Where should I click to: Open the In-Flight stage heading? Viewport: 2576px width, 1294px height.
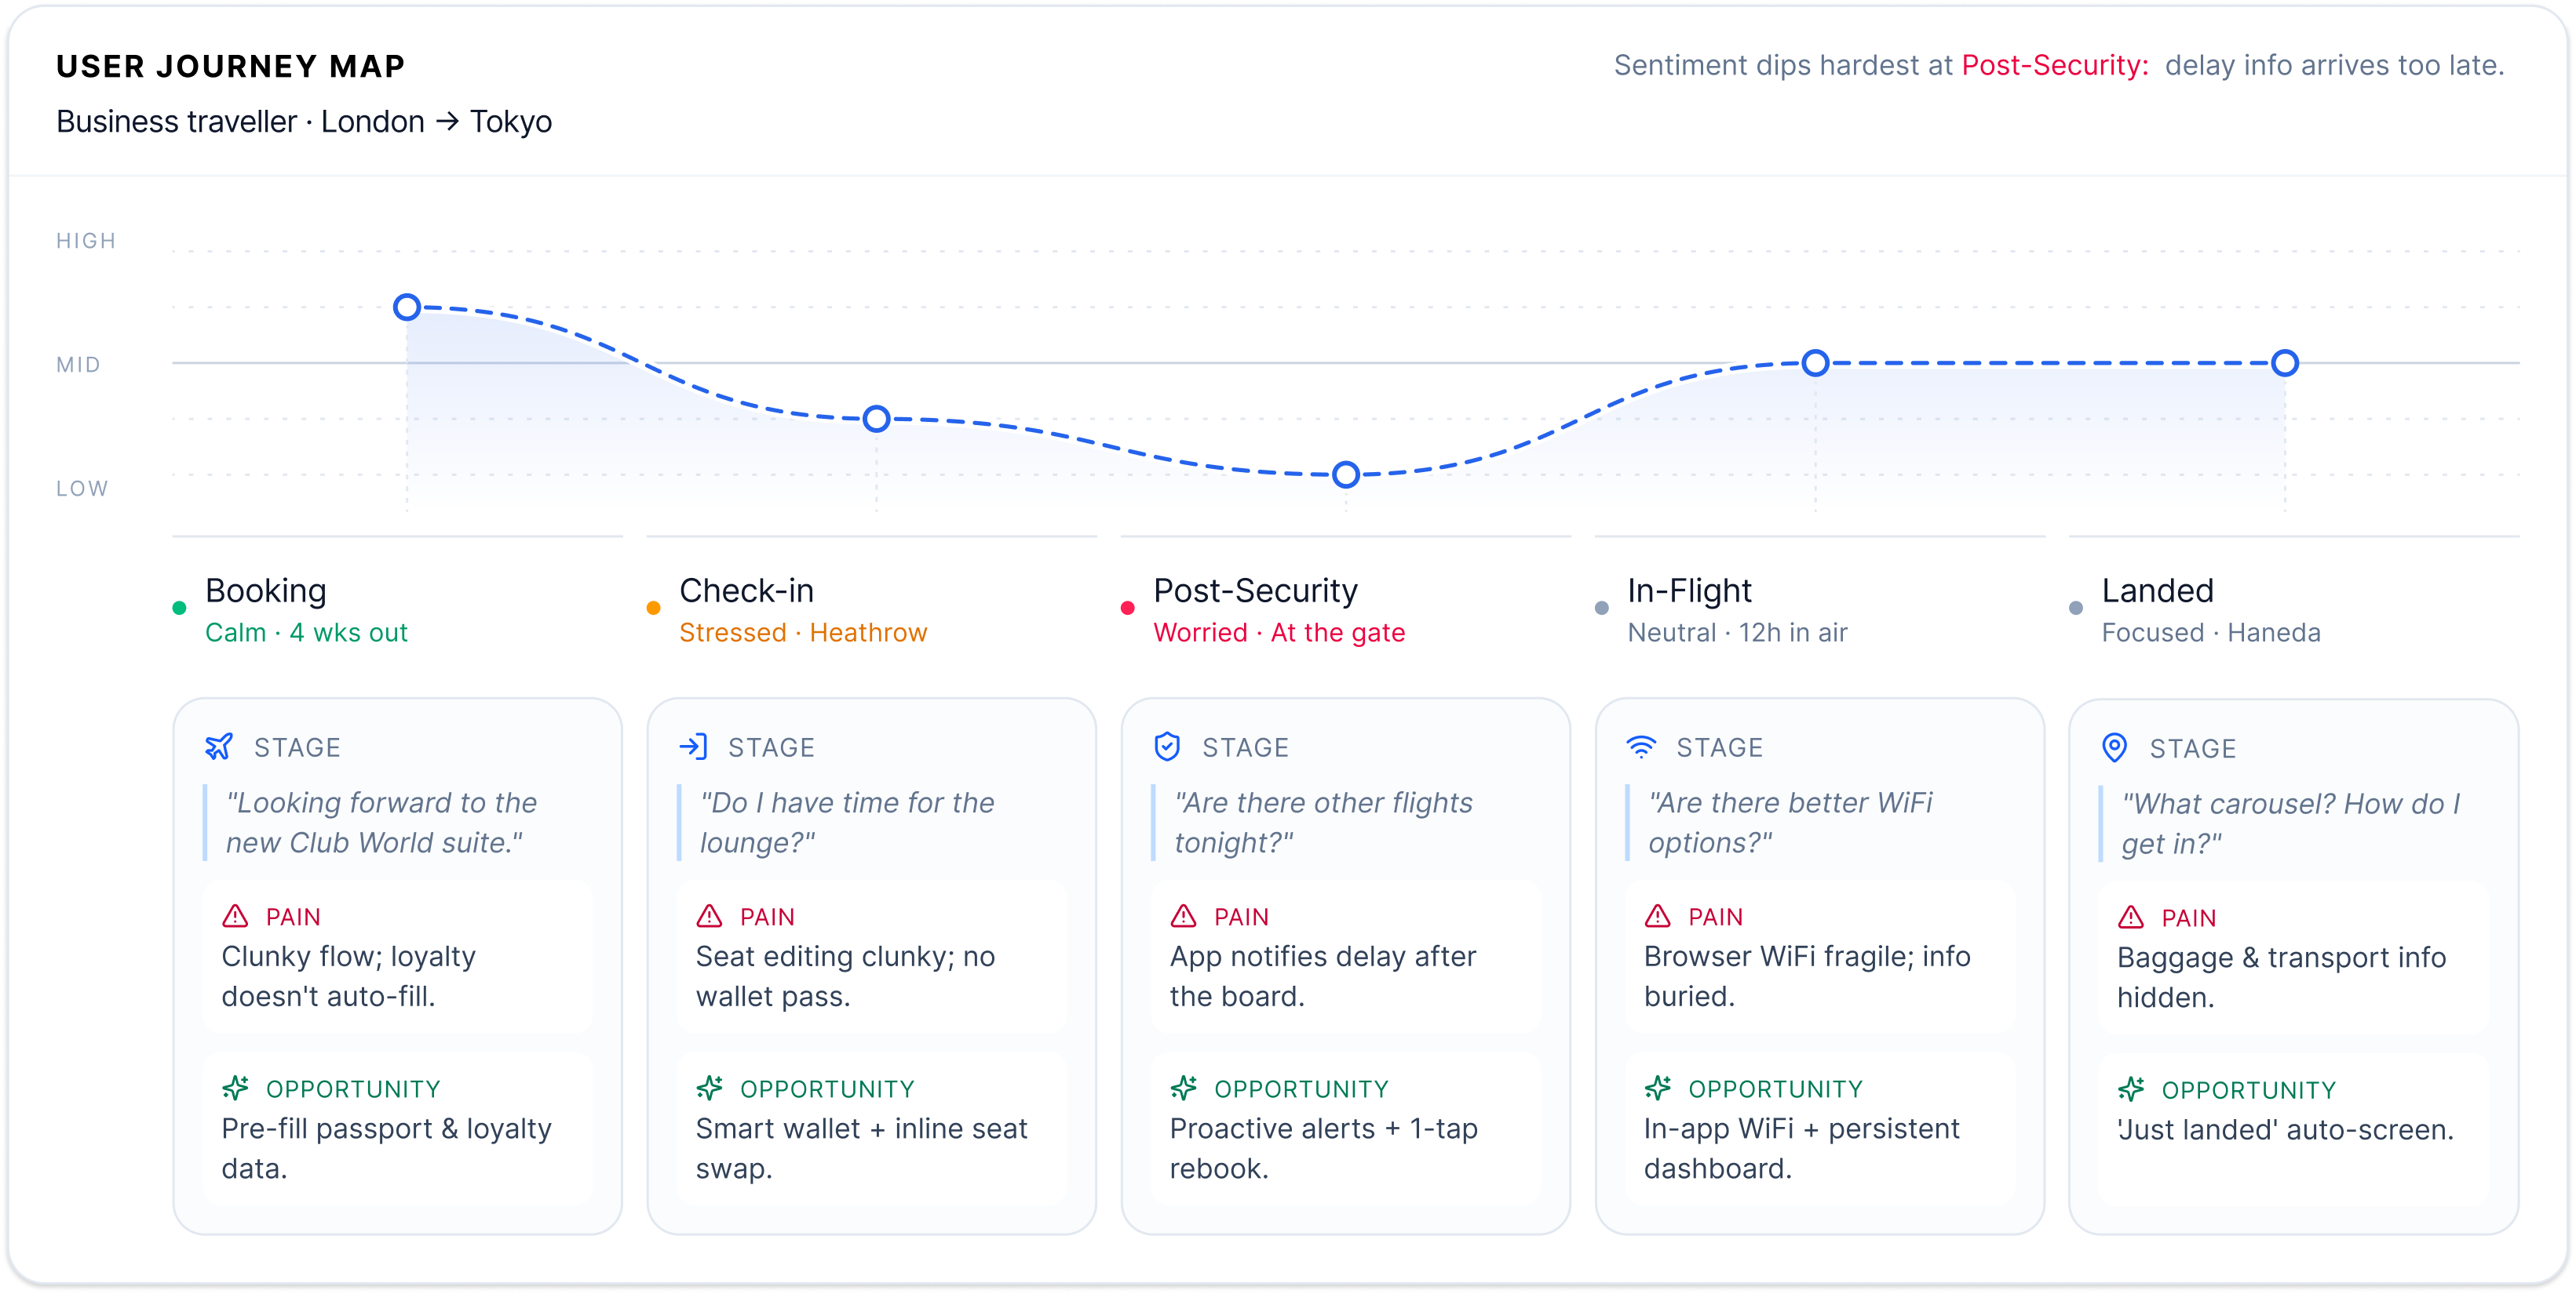point(1689,591)
